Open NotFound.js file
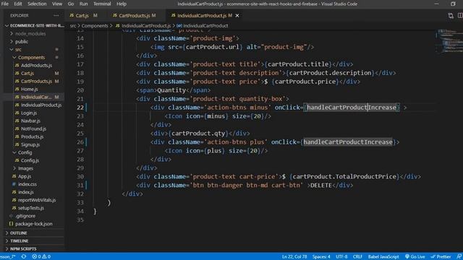 [33, 129]
